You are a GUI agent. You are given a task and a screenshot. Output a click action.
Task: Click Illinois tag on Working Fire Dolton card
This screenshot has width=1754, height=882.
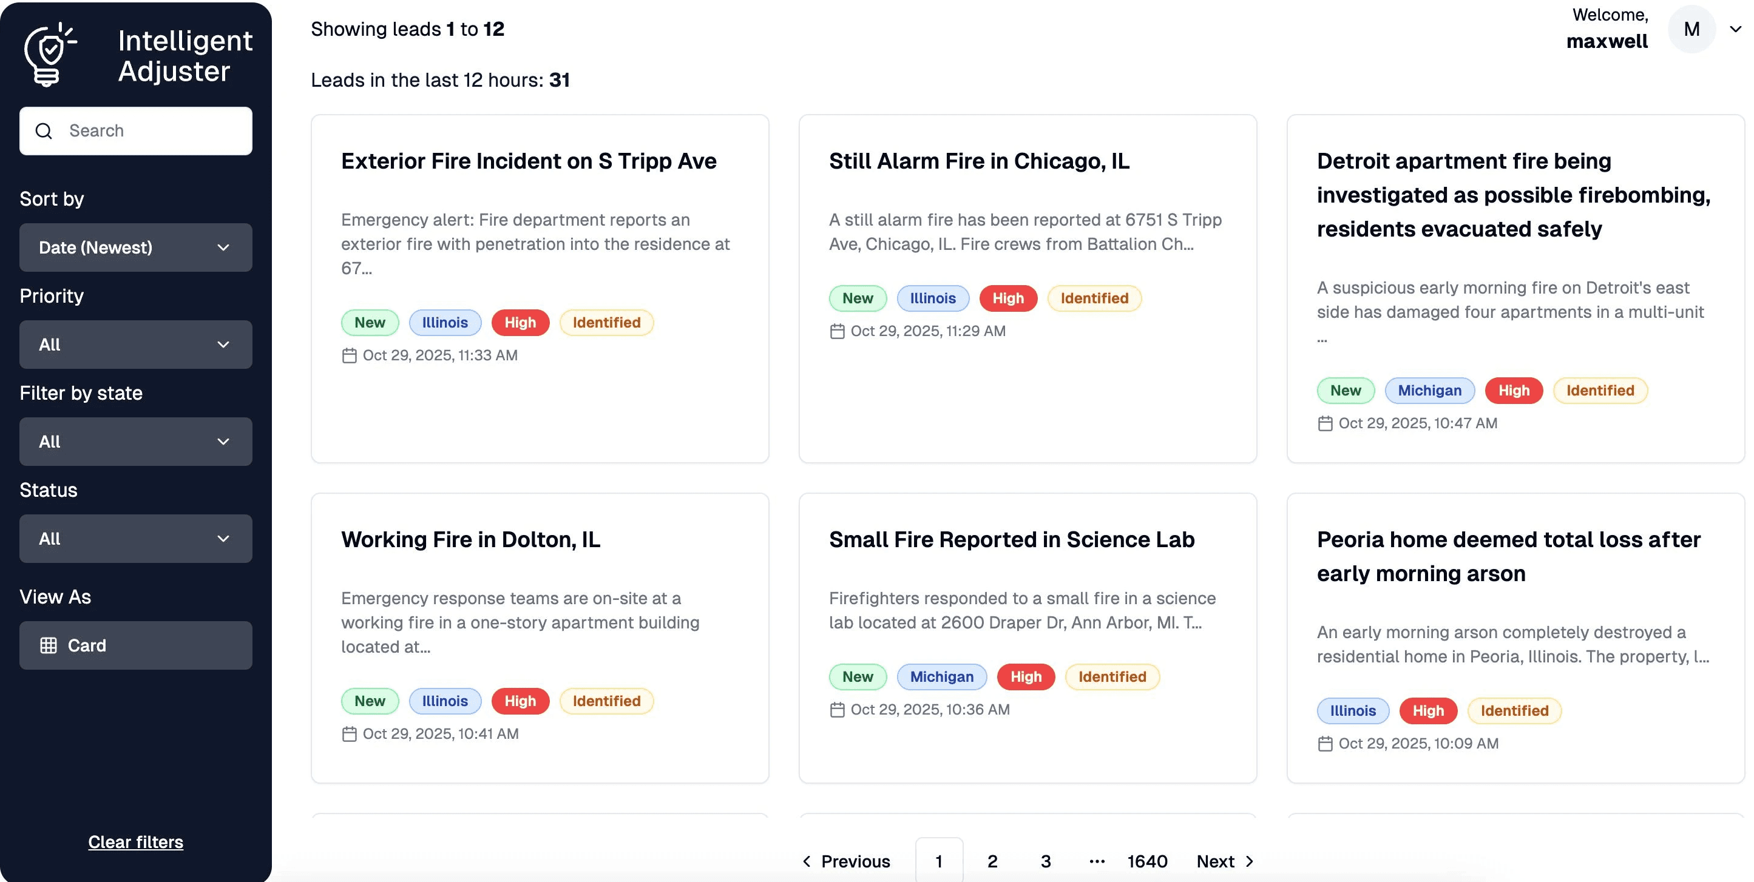click(x=445, y=701)
